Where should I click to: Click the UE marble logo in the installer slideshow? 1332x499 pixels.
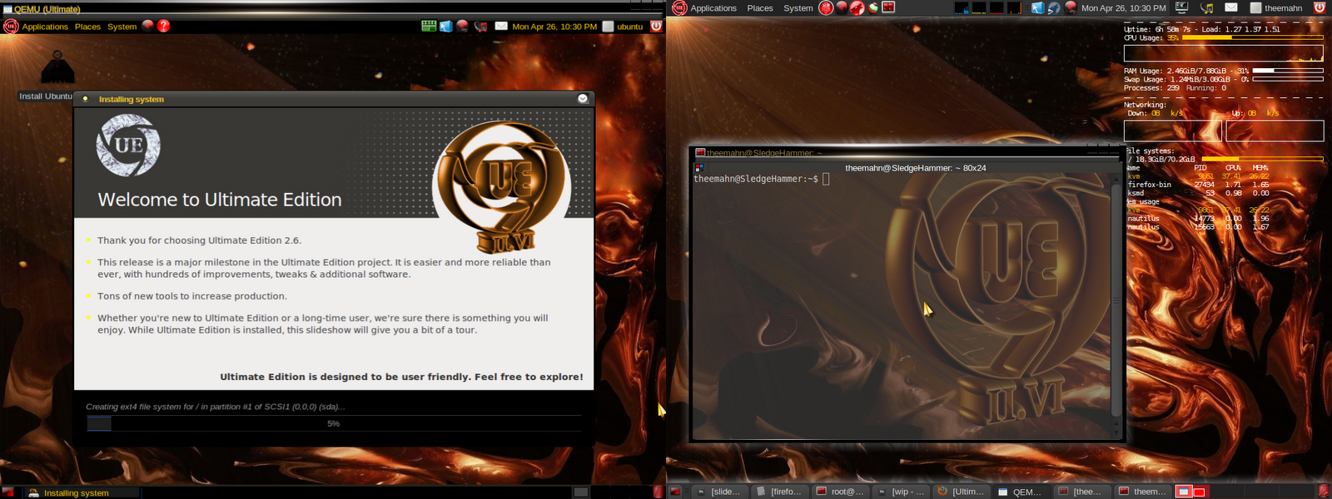[128, 146]
